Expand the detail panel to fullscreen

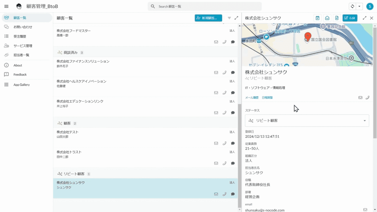[x=365, y=18]
